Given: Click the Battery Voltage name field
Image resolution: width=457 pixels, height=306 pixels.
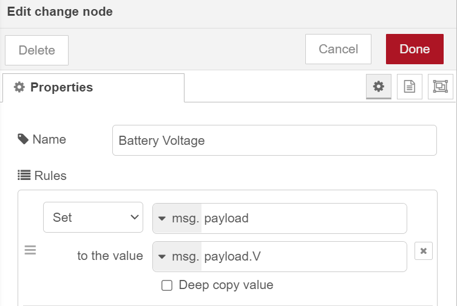Looking at the screenshot, I should coord(274,141).
